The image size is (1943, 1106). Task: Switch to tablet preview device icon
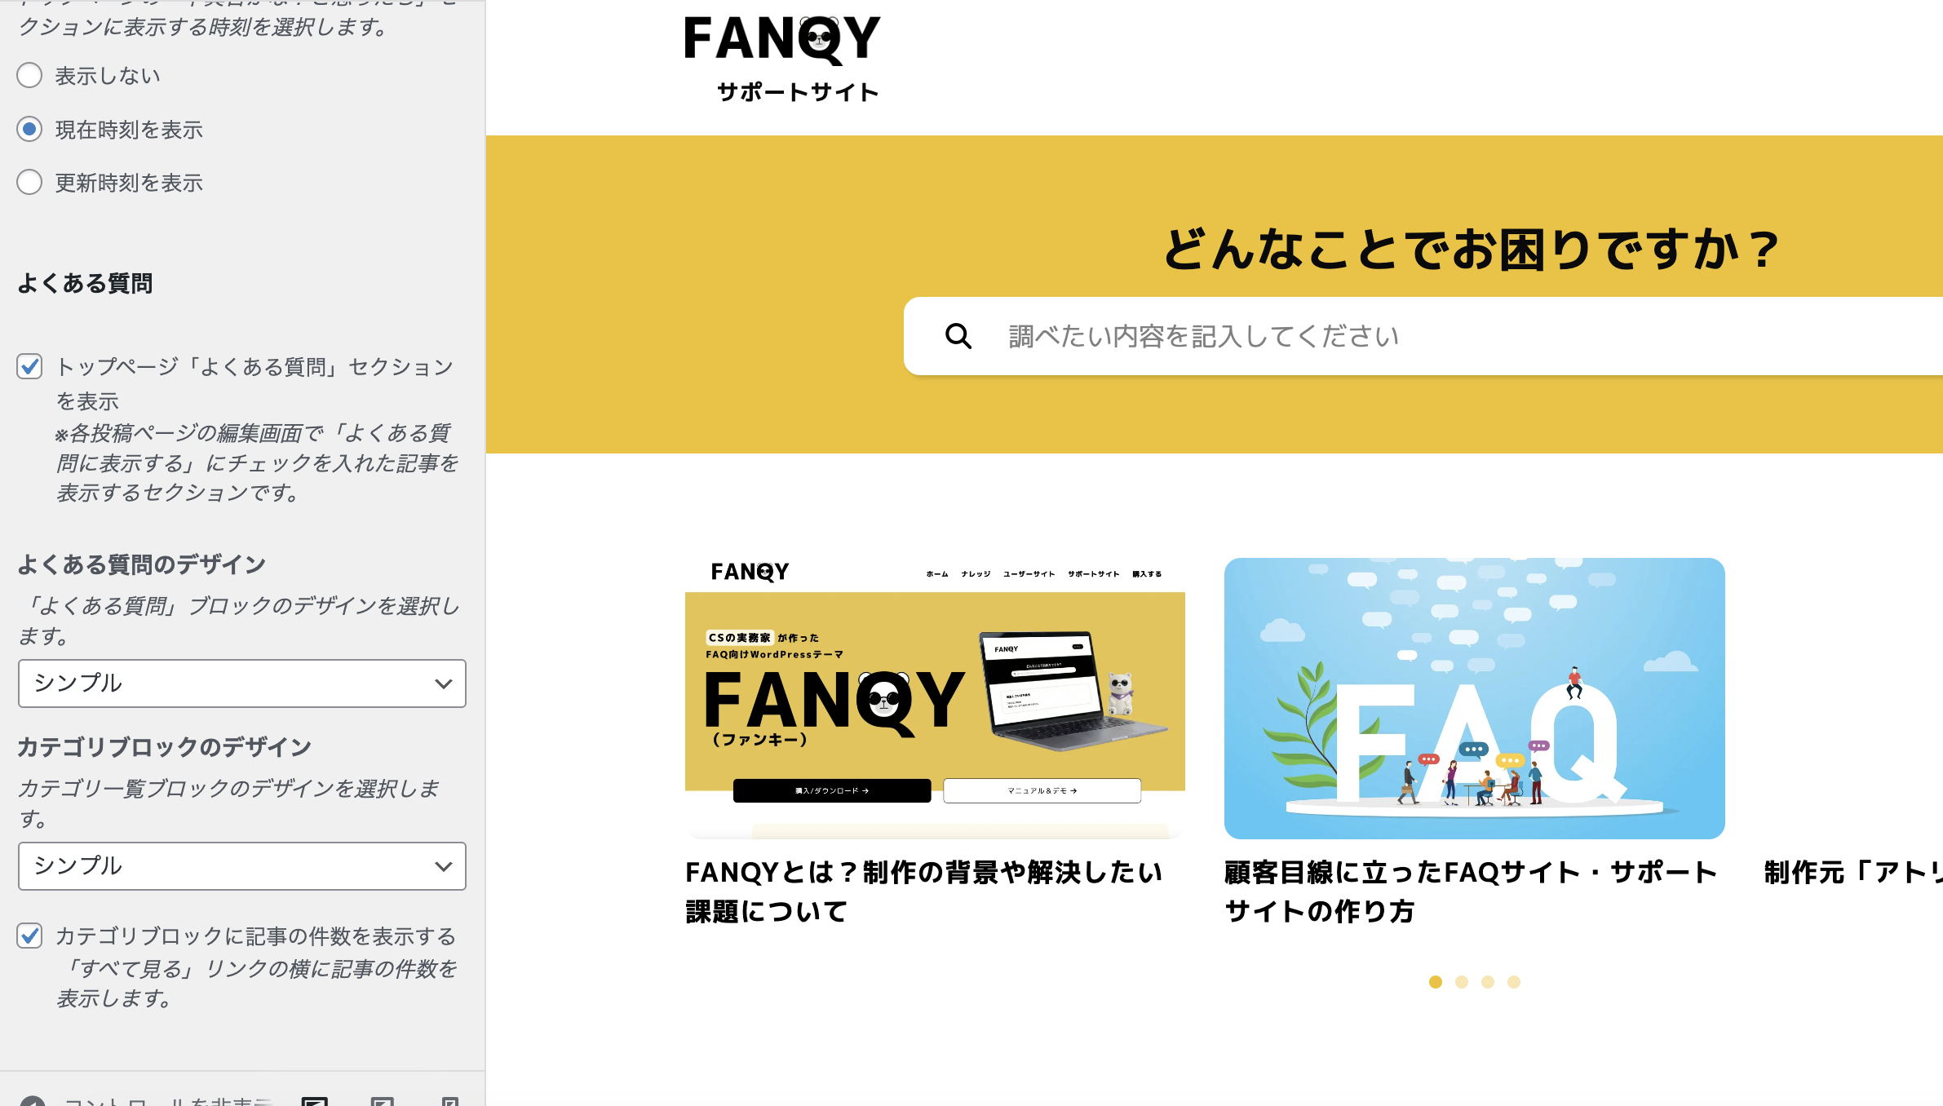tap(382, 1101)
